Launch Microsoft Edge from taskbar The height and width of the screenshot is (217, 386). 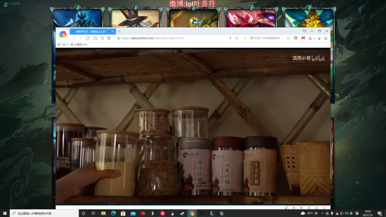[x=113, y=213]
